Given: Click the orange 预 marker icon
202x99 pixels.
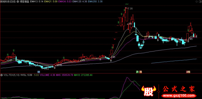Looking at the screenshot, I should [141, 72].
